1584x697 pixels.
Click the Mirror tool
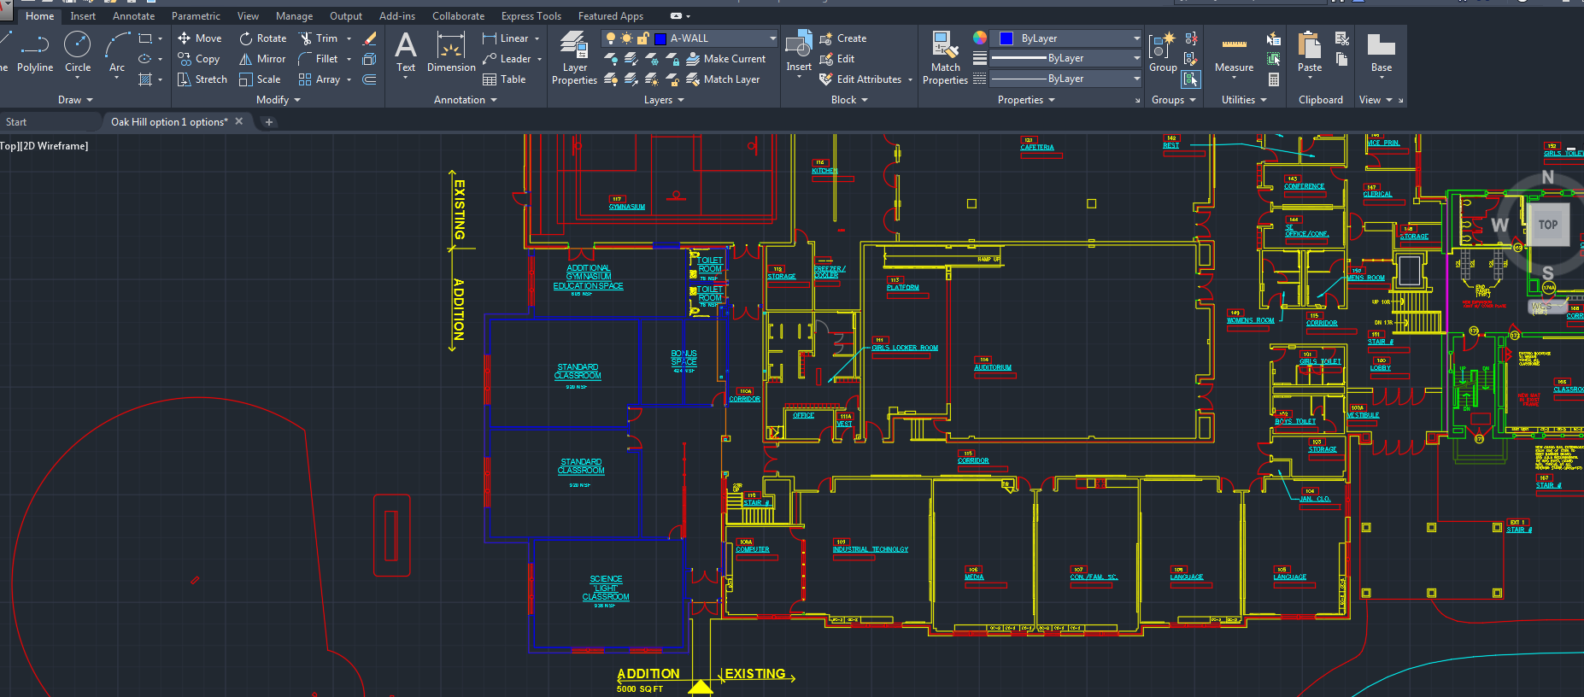click(262, 59)
